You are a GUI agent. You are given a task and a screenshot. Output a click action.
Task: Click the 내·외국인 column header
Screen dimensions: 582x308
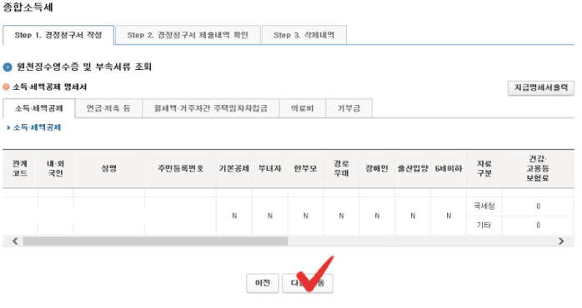[x=55, y=169]
